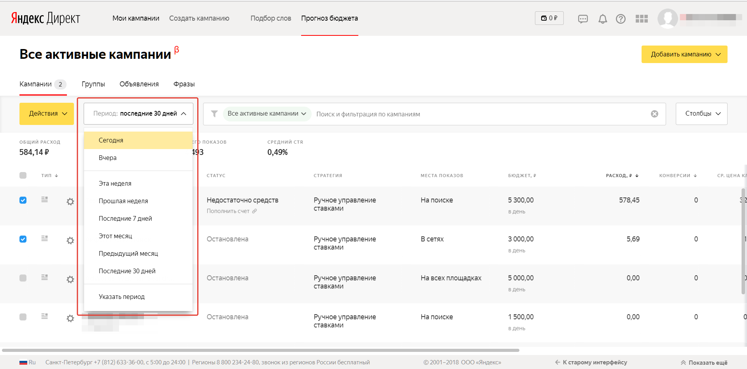Open settings gear for the first campaign
747x369 pixels.
tap(70, 202)
